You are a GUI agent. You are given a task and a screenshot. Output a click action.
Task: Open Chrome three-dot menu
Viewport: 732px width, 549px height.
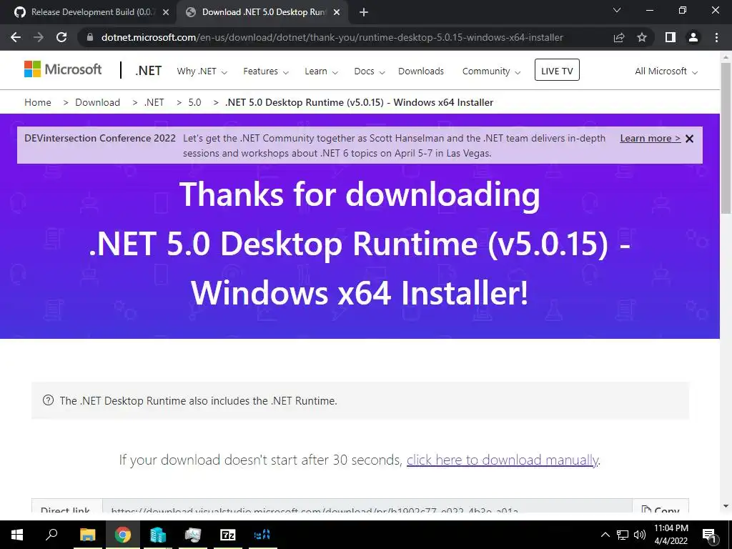click(x=716, y=37)
